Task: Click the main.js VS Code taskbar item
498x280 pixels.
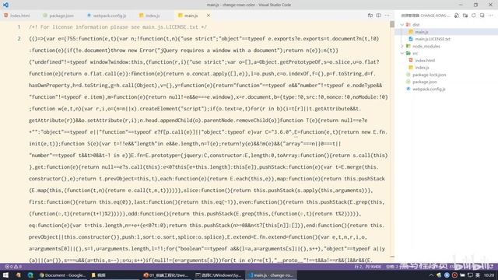Action: [272, 275]
